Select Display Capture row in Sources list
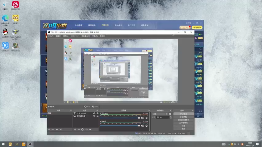262x147 pixels. (86, 116)
